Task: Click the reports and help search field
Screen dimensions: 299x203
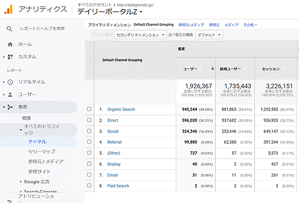Action: [42, 29]
